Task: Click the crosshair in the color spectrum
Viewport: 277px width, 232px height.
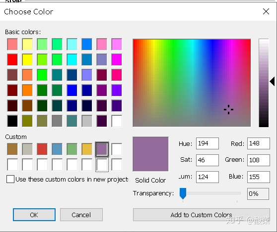Action: [x=228, y=109]
